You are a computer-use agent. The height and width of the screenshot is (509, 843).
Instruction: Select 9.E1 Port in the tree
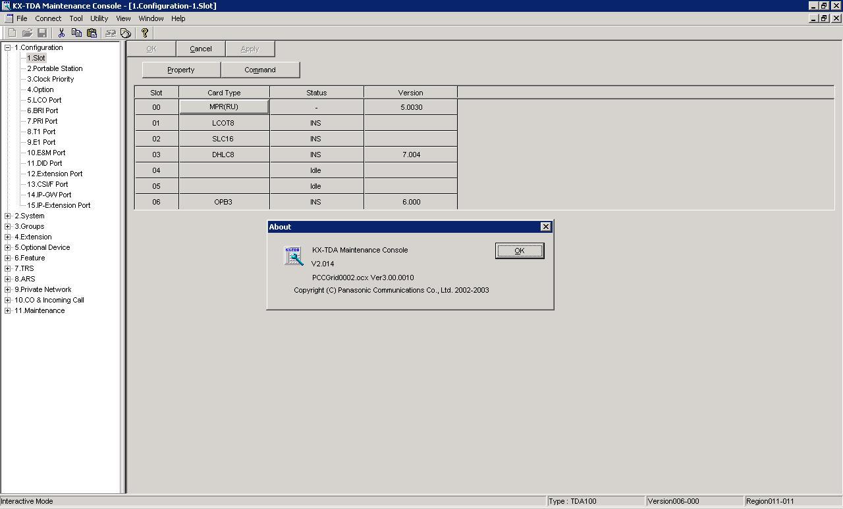[x=41, y=142]
